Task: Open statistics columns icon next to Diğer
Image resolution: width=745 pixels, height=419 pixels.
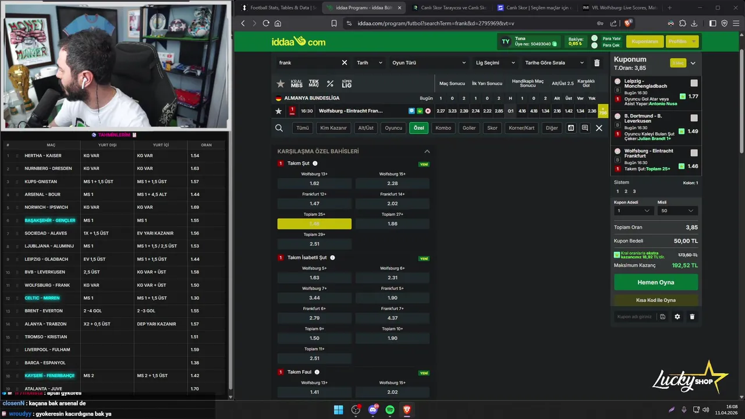Action: [571, 128]
